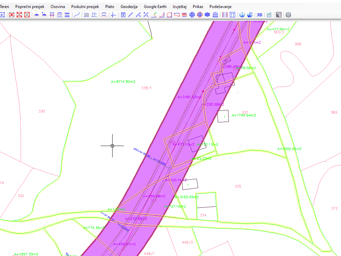Click the calculator report icon

pos(269,15)
